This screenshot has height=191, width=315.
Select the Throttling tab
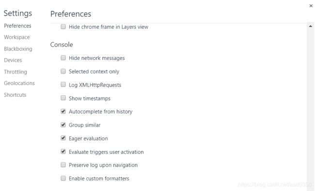point(16,72)
